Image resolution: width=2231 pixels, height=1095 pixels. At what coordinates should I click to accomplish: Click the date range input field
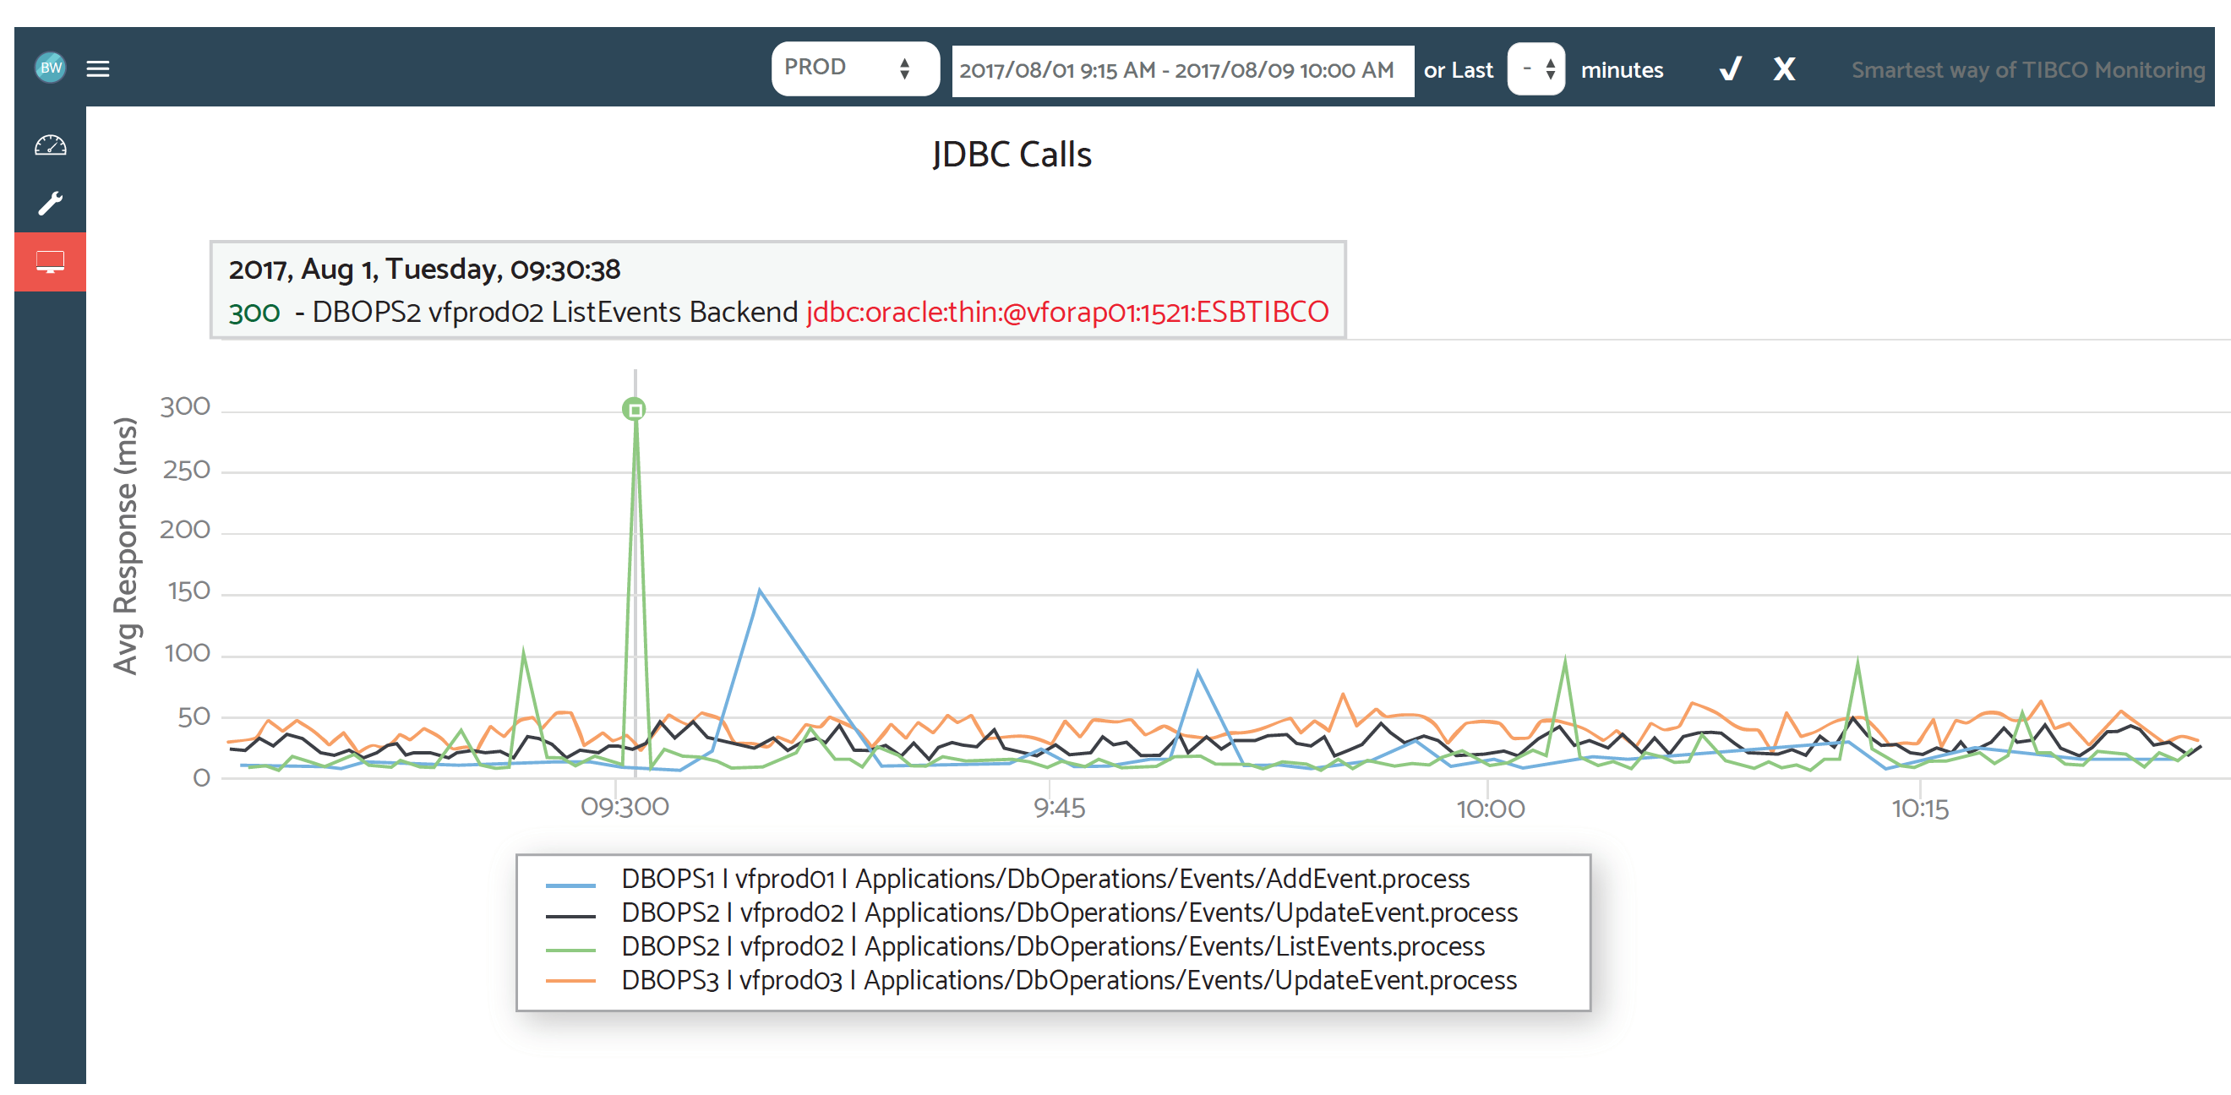(1181, 69)
